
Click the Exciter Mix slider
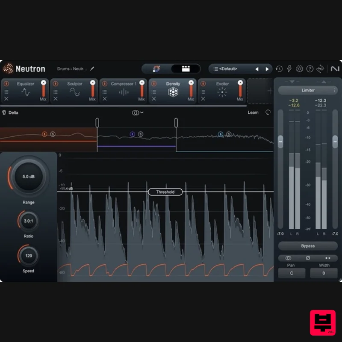click(240, 89)
